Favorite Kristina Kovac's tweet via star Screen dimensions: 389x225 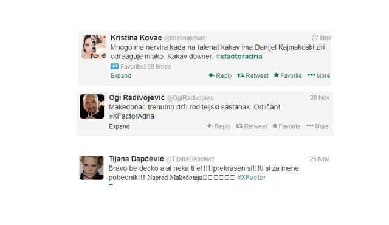[x=287, y=75]
